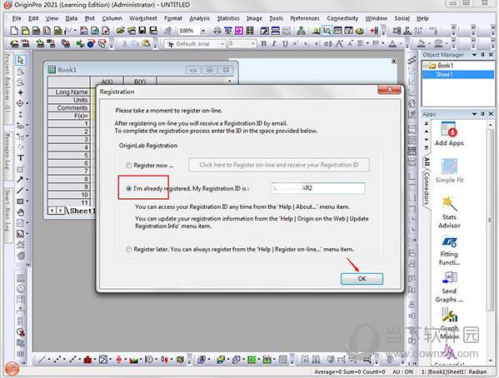The width and height of the screenshot is (499, 378).
Task: Switch to the All tab in Apps
Action: [427, 162]
